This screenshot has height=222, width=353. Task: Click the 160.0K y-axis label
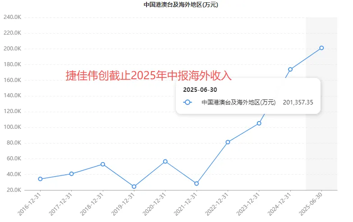coord(12,80)
